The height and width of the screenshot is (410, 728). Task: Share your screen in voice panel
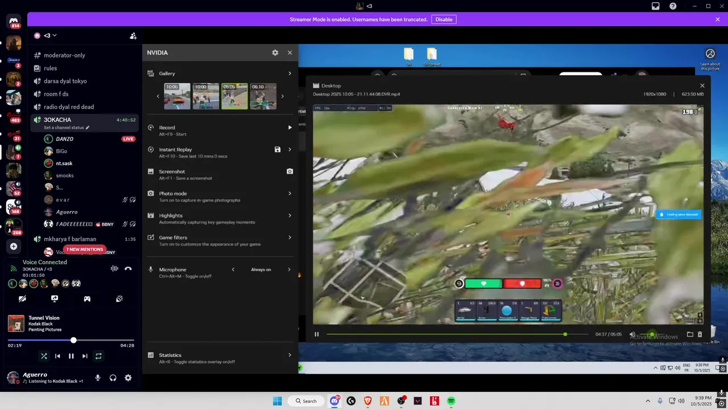pyautogui.click(x=55, y=298)
